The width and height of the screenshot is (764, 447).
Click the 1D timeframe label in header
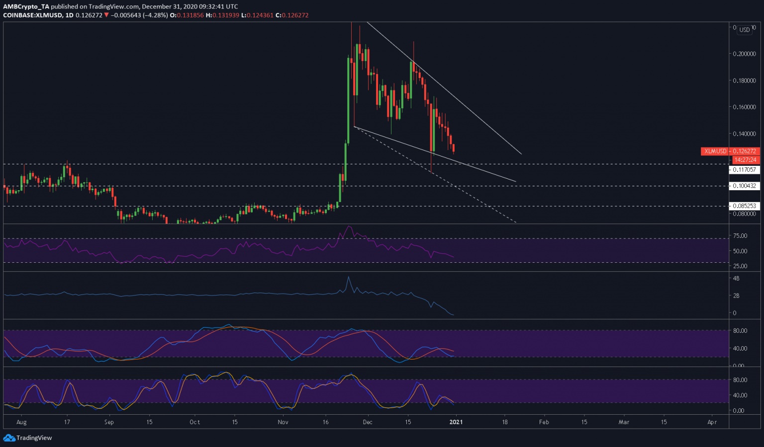pyautogui.click(x=69, y=15)
